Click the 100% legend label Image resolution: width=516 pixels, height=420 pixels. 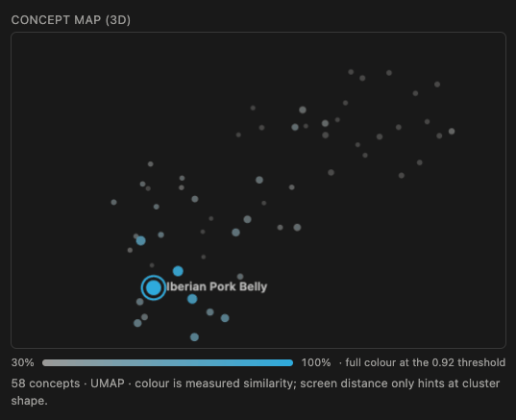pyautogui.click(x=316, y=362)
